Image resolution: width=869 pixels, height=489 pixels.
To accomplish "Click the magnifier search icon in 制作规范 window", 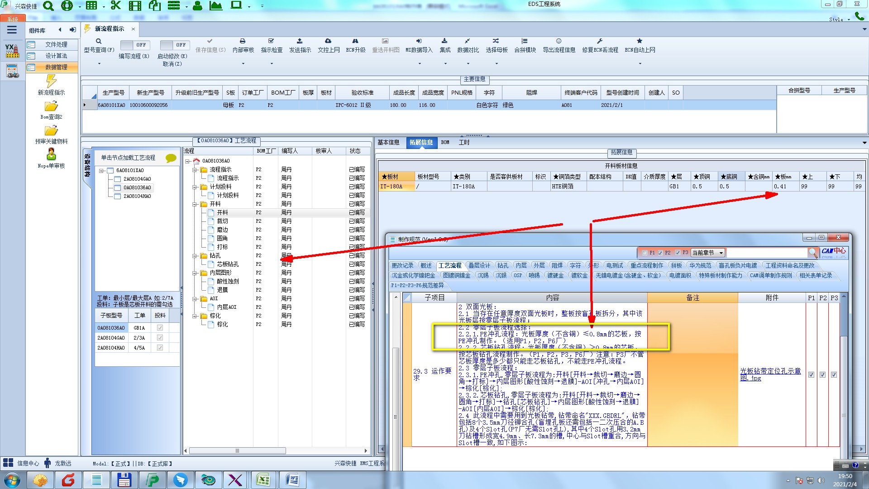I will 813,253.
